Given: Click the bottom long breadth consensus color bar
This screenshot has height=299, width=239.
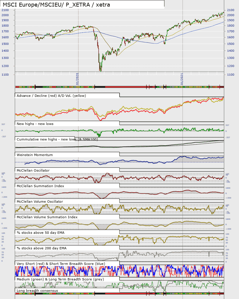Looking at the screenshot, I should 119,294.
